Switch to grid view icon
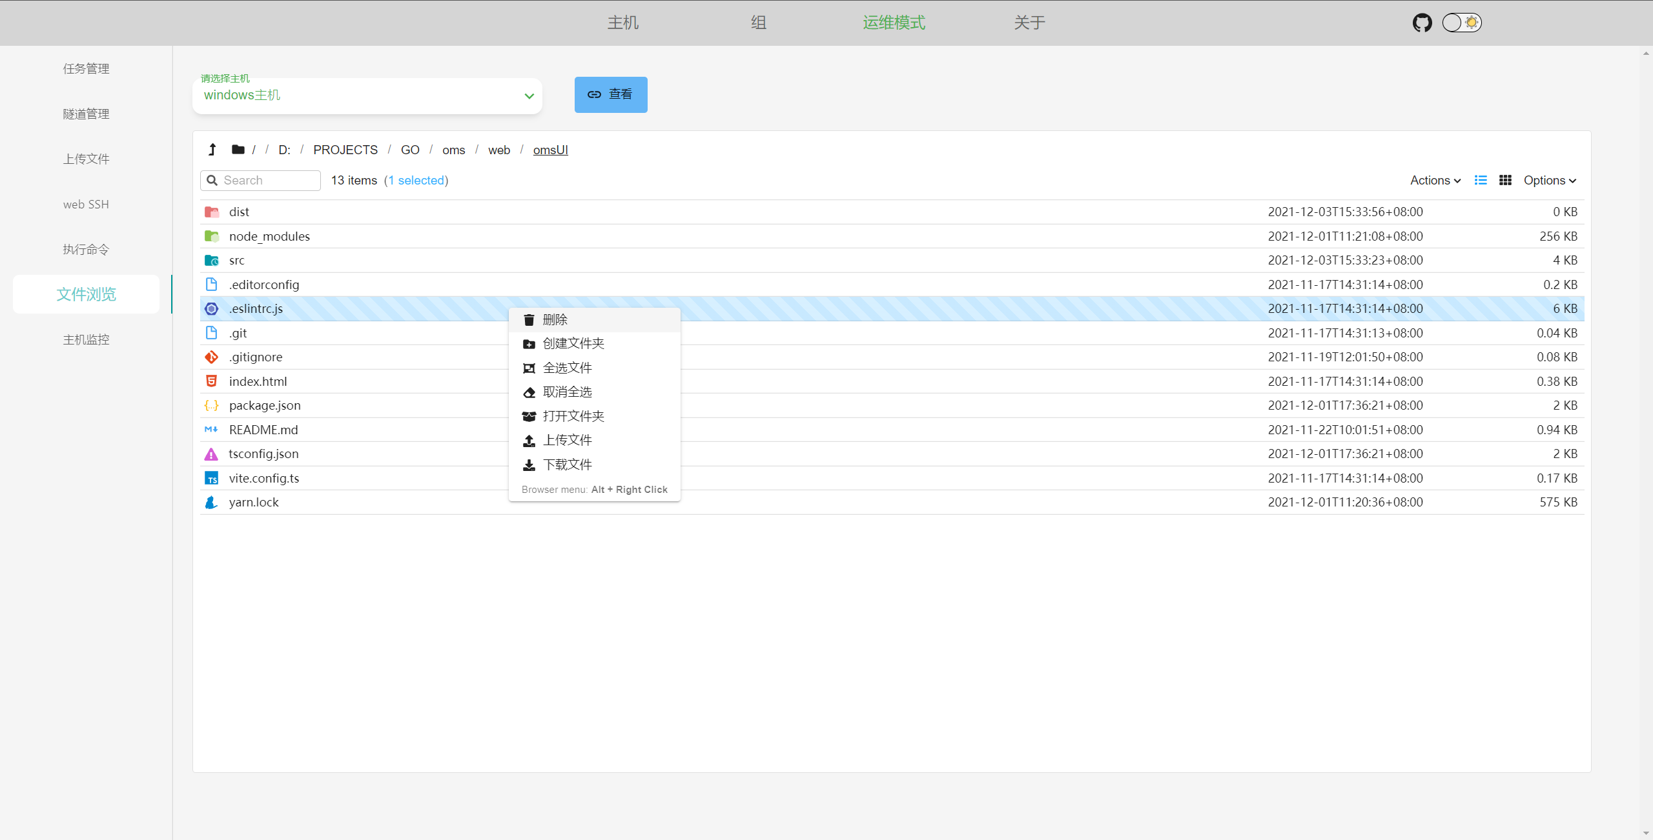 click(x=1505, y=181)
